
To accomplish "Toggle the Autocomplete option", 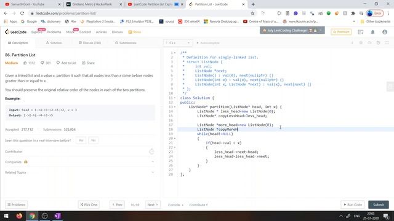I will [208, 43].
